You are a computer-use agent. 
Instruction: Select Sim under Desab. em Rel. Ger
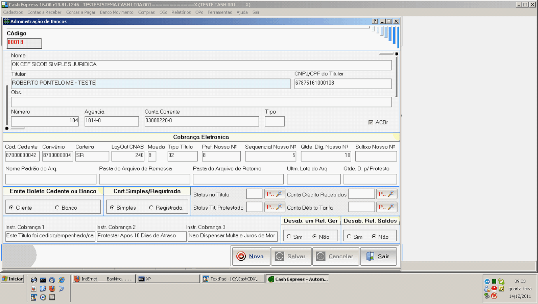(289, 237)
